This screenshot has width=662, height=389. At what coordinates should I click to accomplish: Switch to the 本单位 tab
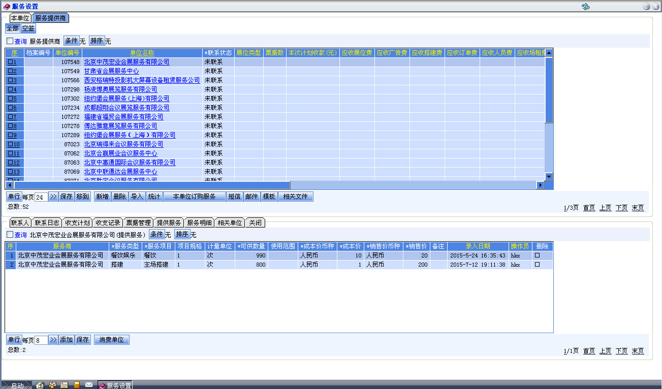(x=20, y=18)
